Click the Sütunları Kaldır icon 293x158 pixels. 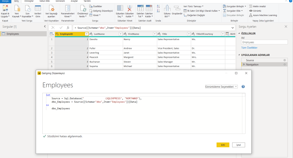coord(129,8)
